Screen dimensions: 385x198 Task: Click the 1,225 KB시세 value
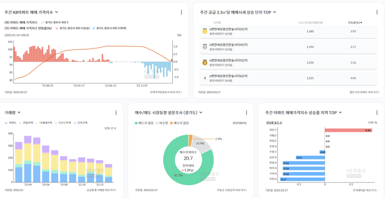pyautogui.click(x=310, y=78)
